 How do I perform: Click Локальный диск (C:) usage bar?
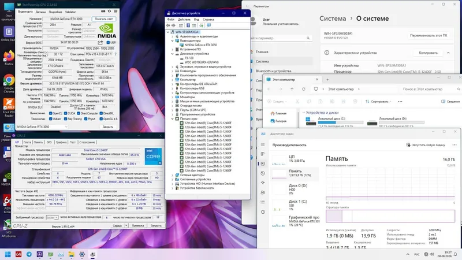pyautogui.click(x=341, y=122)
